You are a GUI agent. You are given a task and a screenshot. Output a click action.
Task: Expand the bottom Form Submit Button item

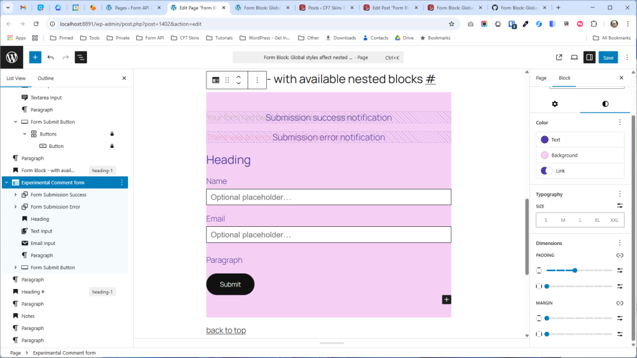tap(16, 267)
